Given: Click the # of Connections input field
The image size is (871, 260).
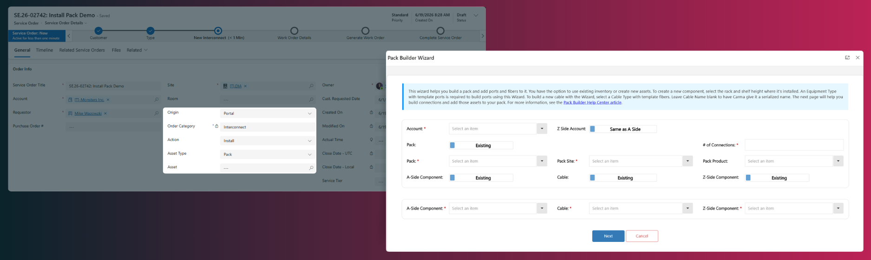Looking at the screenshot, I should [794, 145].
